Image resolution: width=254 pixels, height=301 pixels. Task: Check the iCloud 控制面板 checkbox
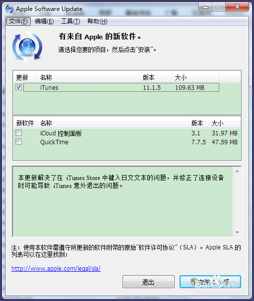(x=19, y=132)
